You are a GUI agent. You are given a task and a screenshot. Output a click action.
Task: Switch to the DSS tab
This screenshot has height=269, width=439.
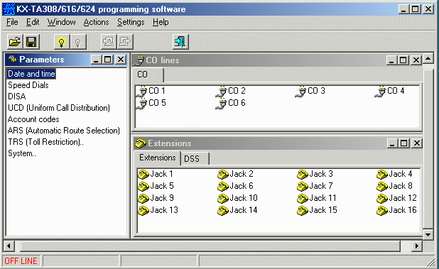(x=195, y=159)
